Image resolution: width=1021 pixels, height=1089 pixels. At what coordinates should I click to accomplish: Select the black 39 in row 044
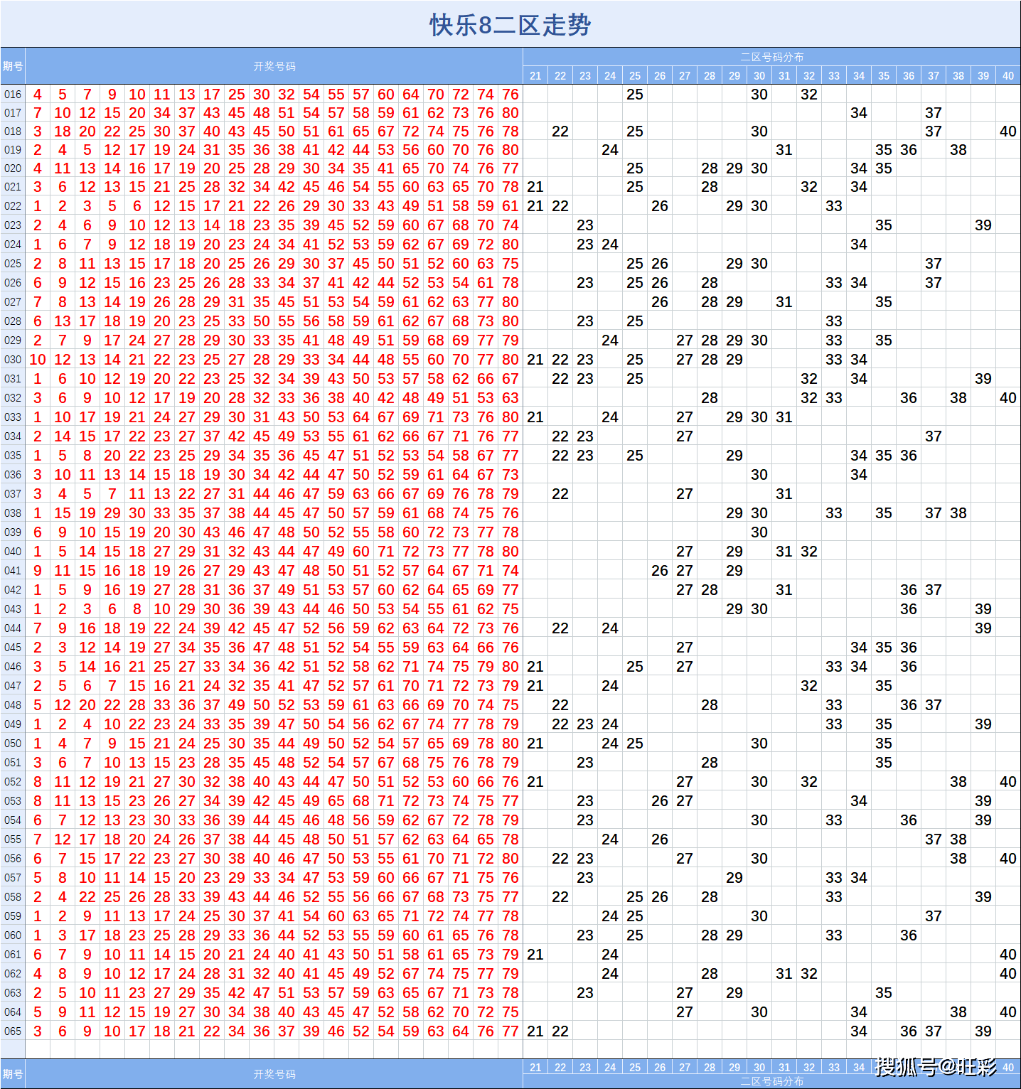click(x=983, y=628)
